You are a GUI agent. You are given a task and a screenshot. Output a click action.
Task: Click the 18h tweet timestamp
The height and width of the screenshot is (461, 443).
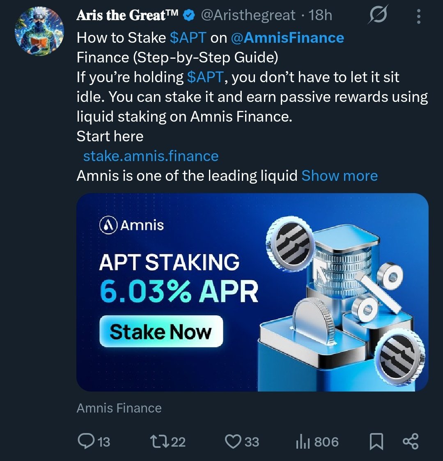[x=321, y=16]
